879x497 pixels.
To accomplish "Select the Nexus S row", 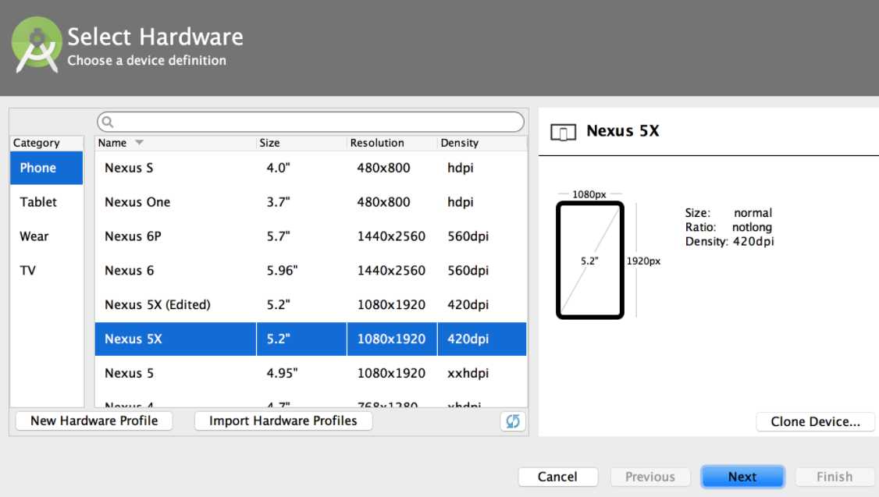I will (x=311, y=168).
